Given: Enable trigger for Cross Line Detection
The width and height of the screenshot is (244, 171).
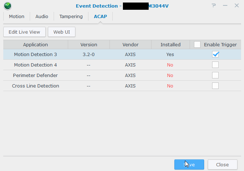Looking at the screenshot, I should tap(215, 86).
